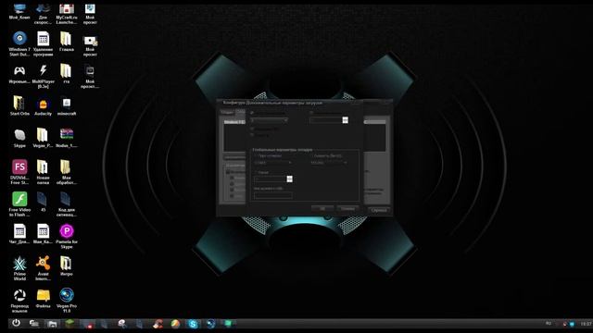Open the processor count dropdown

[270, 120]
